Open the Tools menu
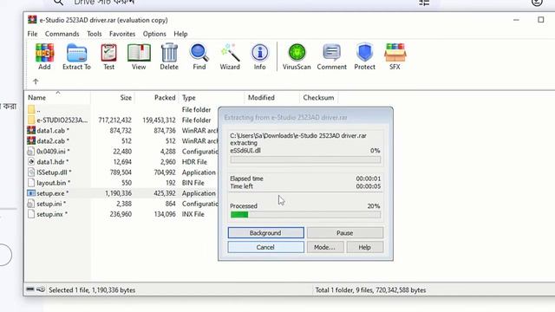This screenshot has height=312, width=555. [95, 34]
